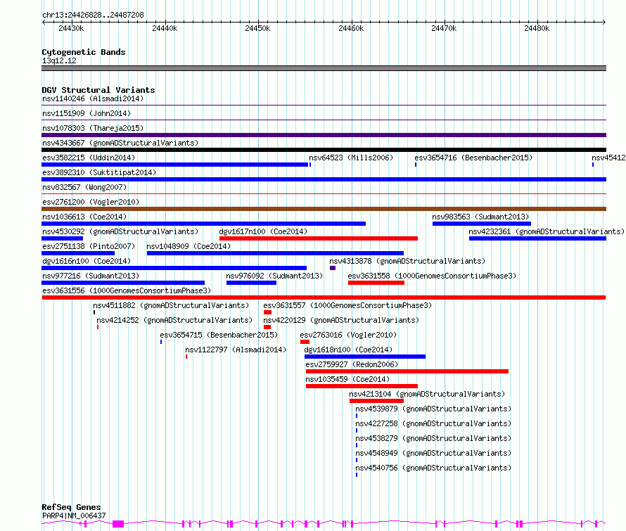626x531 pixels.
Task: Select esv3582215 (Uddin2014) label
Action: click(89, 158)
